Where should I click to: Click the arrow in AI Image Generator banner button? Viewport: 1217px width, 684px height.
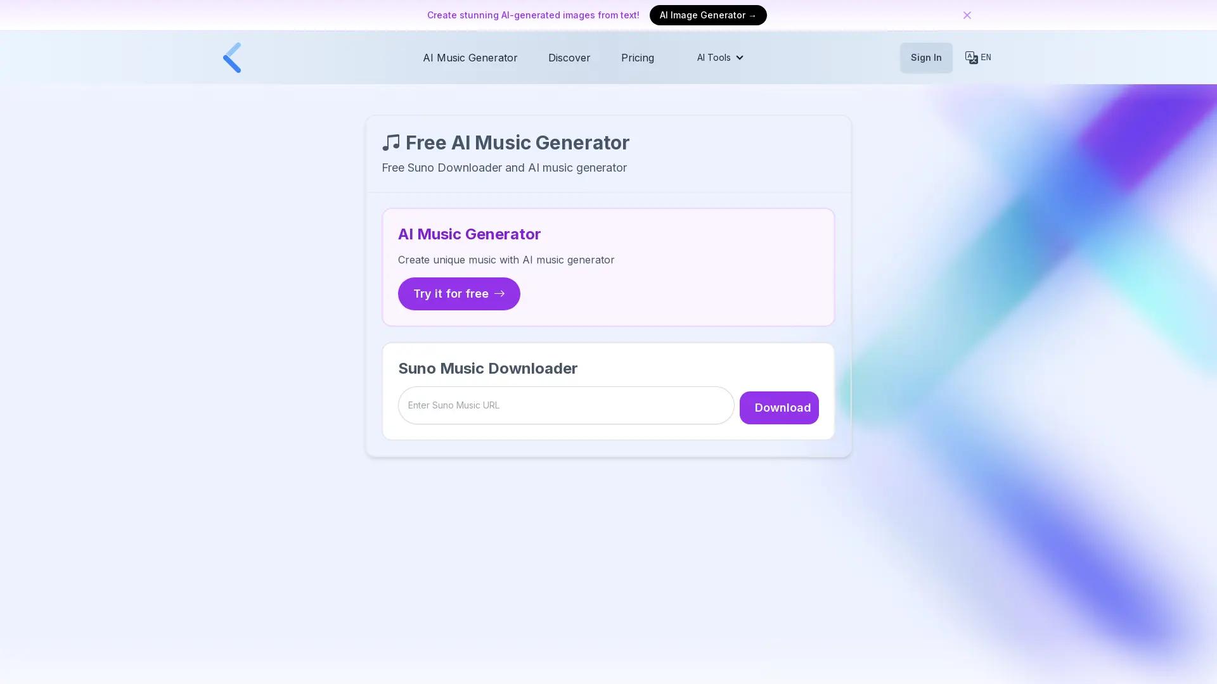(x=753, y=15)
